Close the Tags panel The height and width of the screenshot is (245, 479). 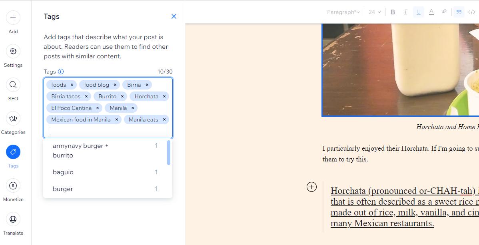(174, 16)
